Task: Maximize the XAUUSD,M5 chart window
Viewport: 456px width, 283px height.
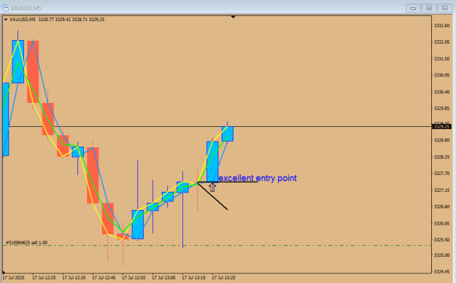Action: (429, 8)
